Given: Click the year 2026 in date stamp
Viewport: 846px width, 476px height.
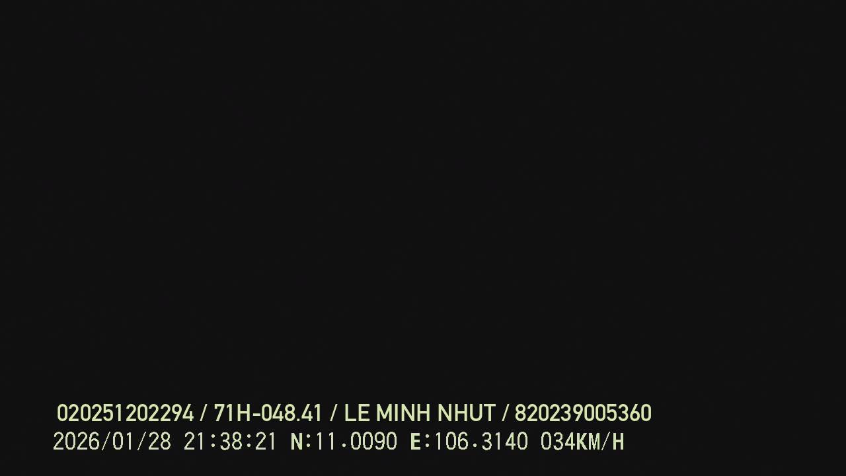Looking at the screenshot, I should (76, 442).
